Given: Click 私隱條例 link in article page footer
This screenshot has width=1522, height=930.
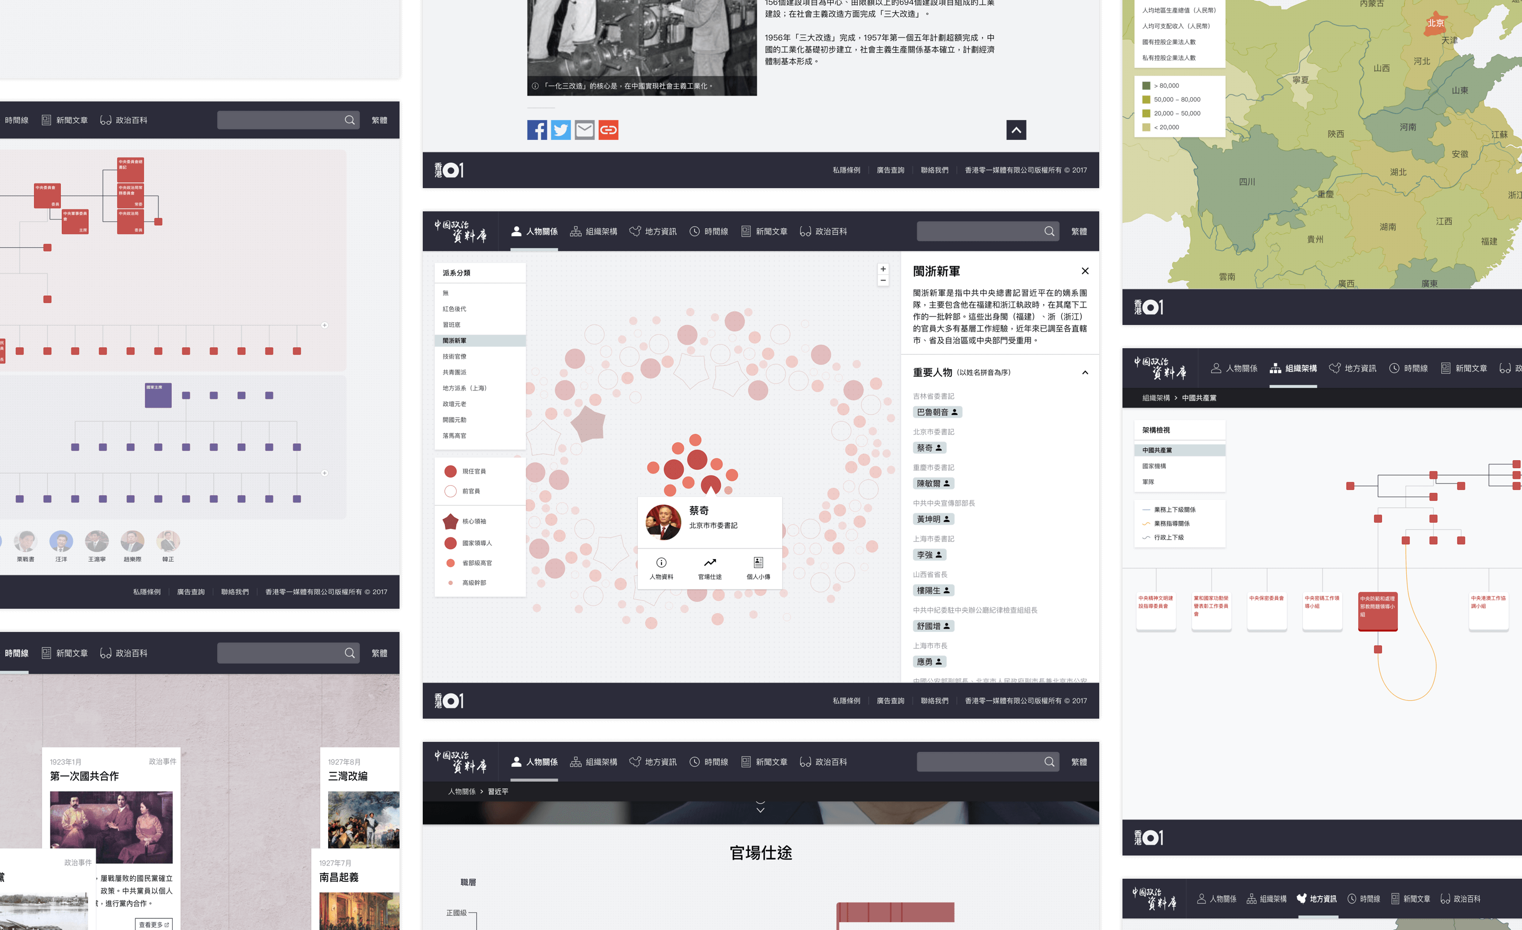Looking at the screenshot, I should click(846, 171).
